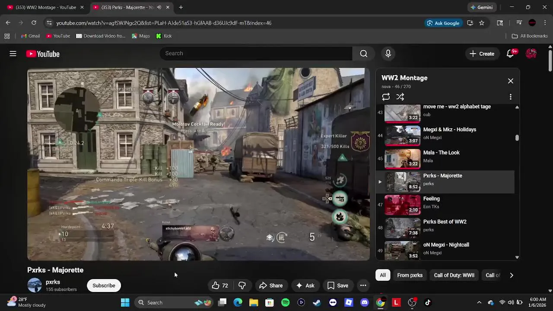
Task: Click the YouTube search magnifier button
Action: point(364,54)
